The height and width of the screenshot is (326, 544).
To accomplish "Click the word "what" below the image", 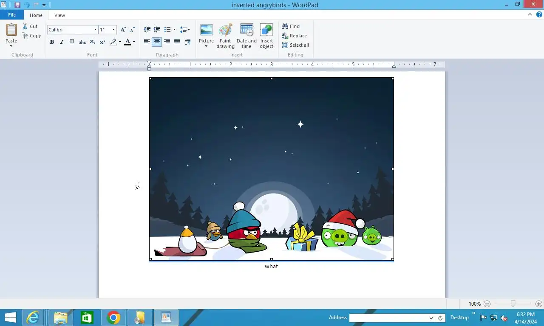I will (271, 266).
